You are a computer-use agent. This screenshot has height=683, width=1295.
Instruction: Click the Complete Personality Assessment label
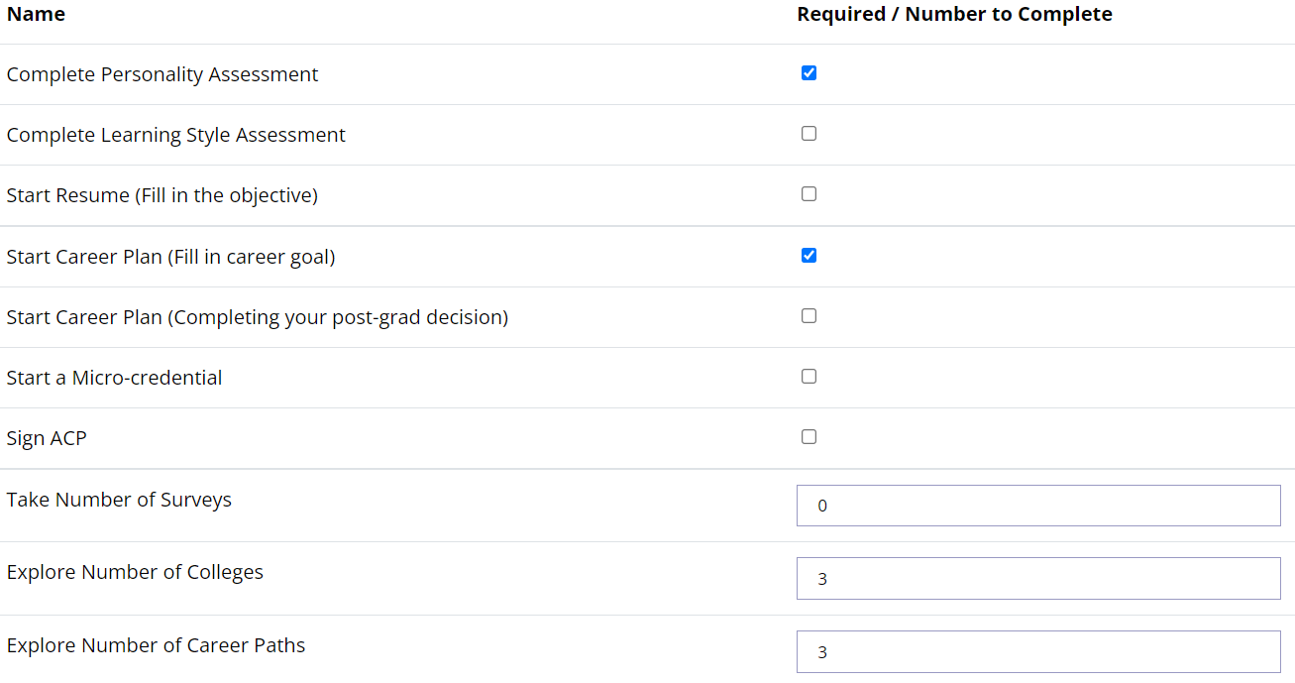click(x=162, y=73)
